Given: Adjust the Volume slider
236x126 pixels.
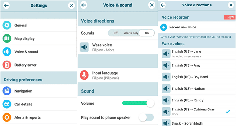Looking at the screenshot, I should click(138, 103).
